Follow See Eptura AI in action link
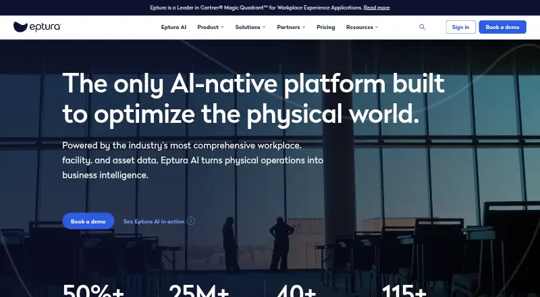 (x=154, y=221)
